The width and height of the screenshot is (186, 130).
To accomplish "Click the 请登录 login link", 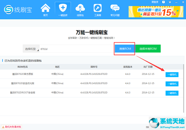I will point(155,2).
